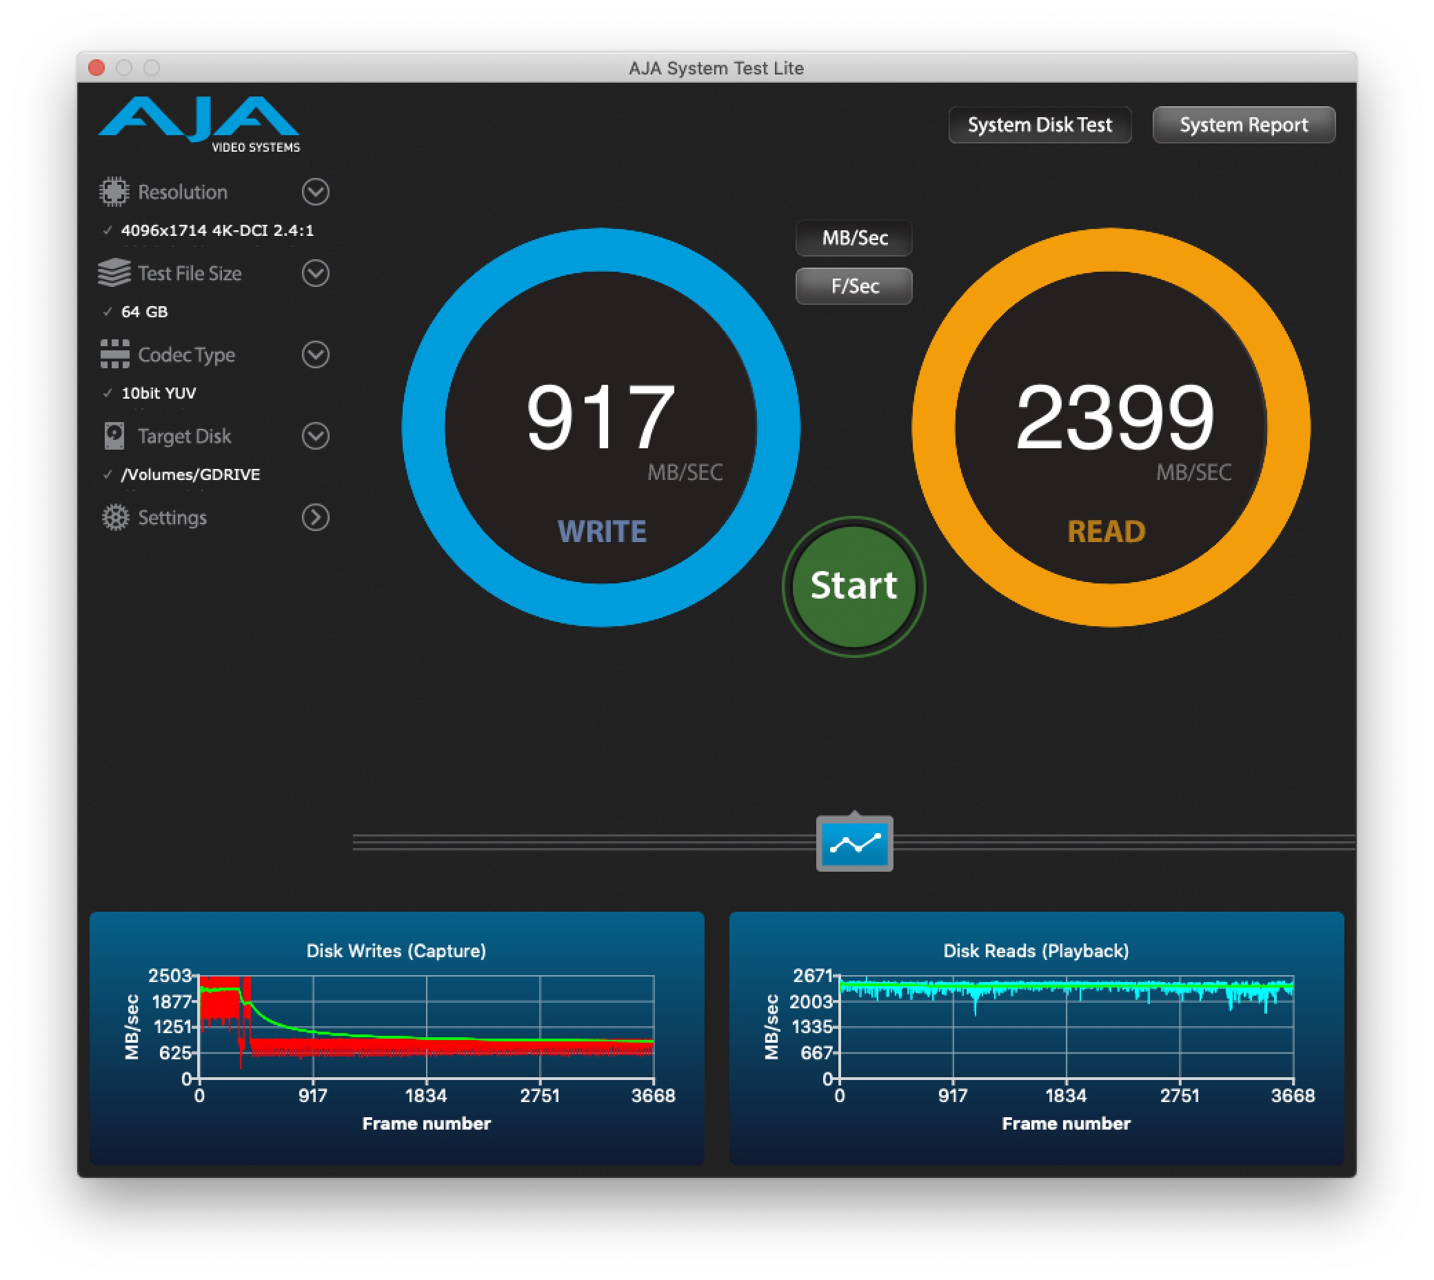
Task: Select 4096x1714 4K-DCI 2.4:1 resolution option
Action: point(216,230)
